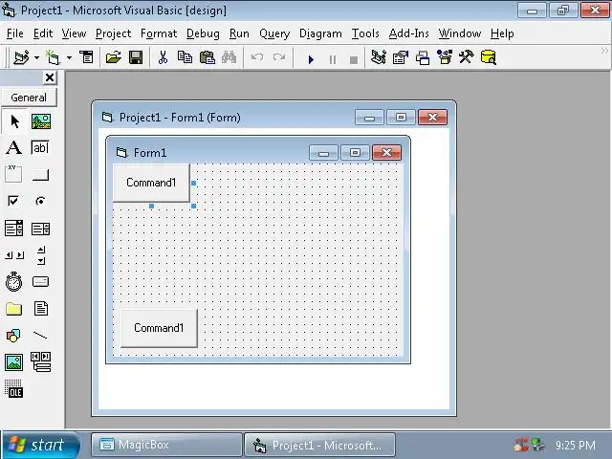
Task: Select the General toolbox tab
Action: pos(29,98)
